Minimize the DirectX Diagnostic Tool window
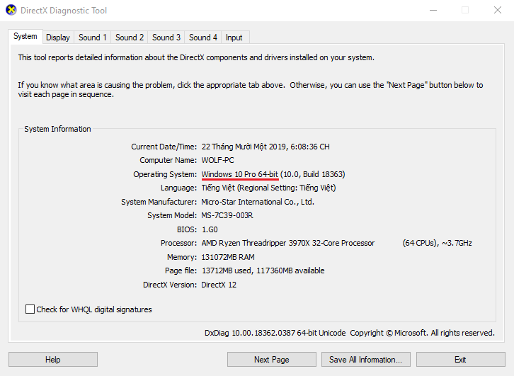Viewport: 514px width, 376px height. click(x=433, y=10)
